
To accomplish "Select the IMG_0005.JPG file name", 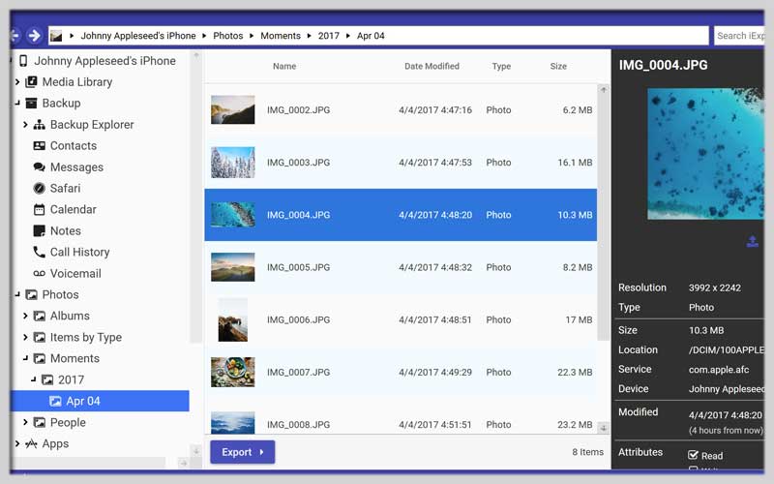I will tap(298, 267).
